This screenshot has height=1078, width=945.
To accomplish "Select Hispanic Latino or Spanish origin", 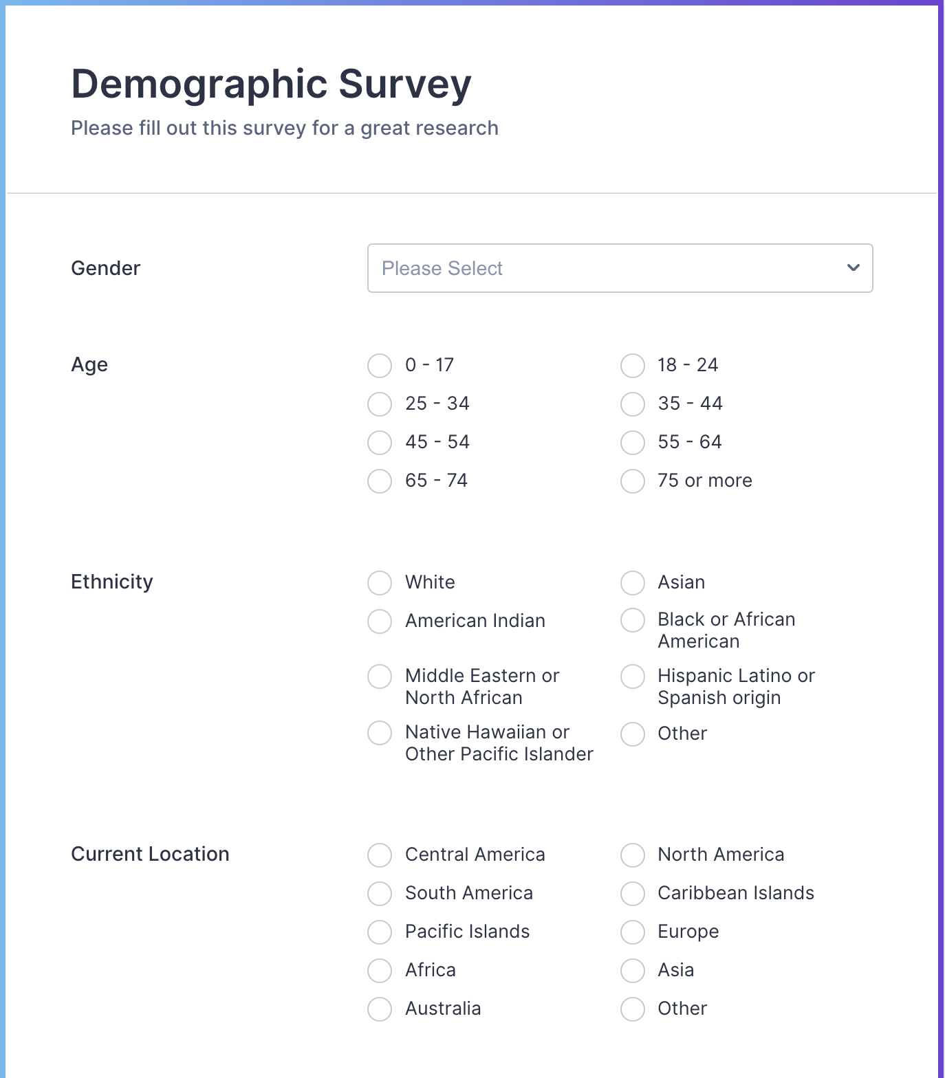I will coord(633,676).
